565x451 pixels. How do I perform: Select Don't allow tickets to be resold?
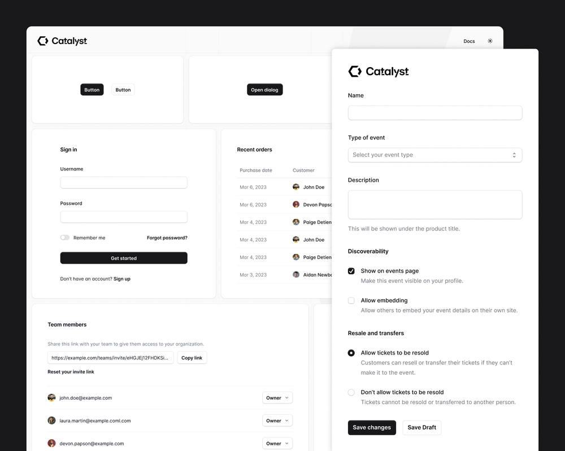tap(351, 392)
